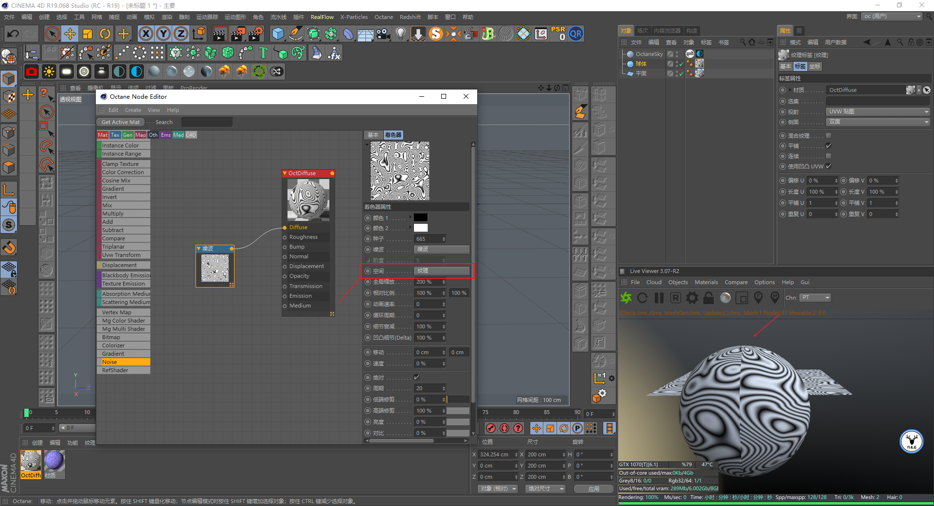Open the 噪波 noise type dropdown

[x=442, y=249]
